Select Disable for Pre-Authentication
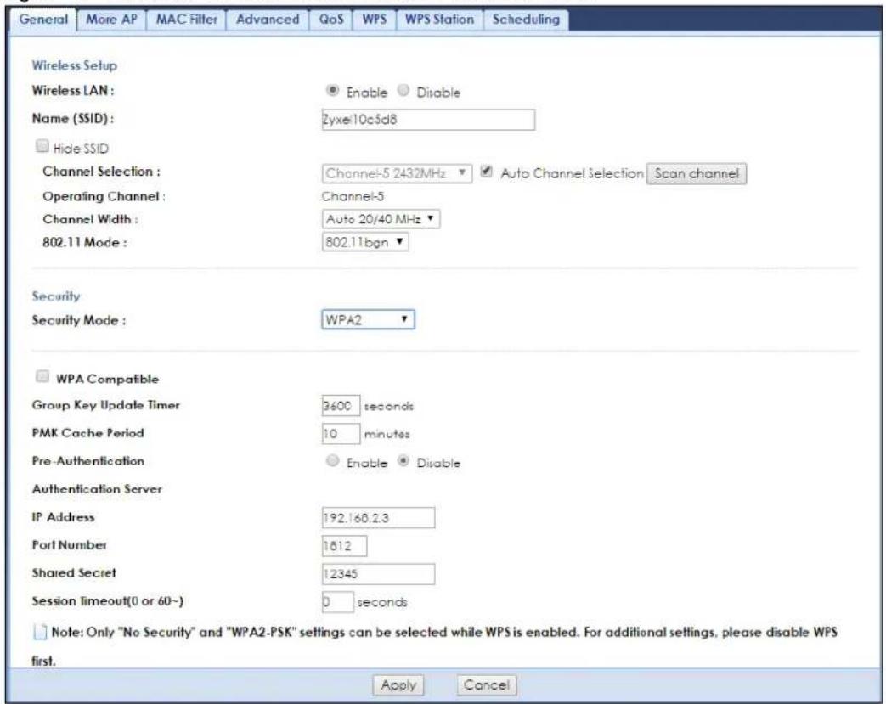Screen dimensions: 886x704 [403, 461]
